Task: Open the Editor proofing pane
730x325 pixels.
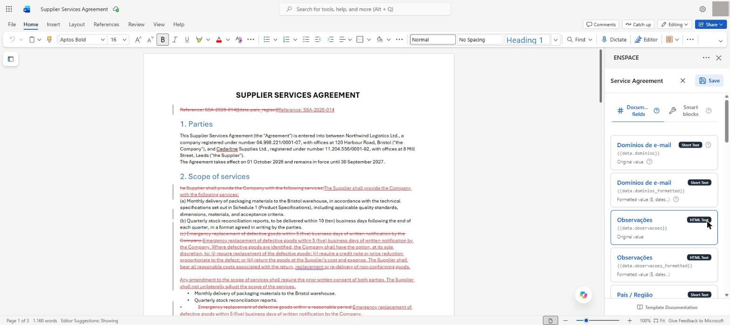Action: coord(646,40)
